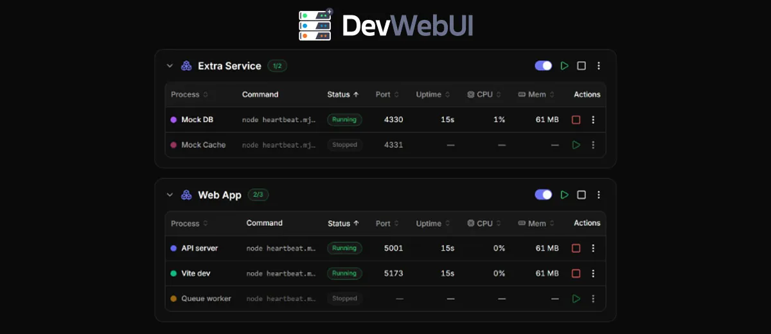Sort Web App table by Status
The image size is (771, 334).
coord(343,224)
